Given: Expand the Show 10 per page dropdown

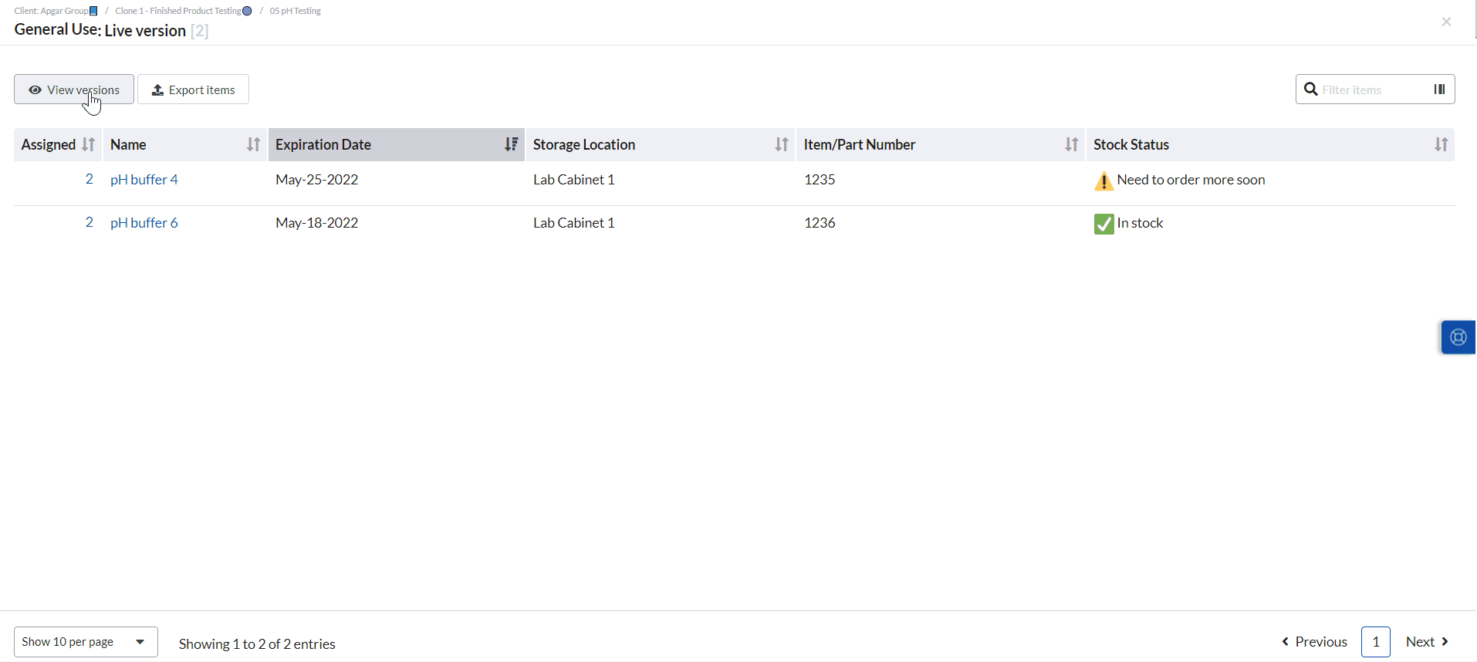Looking at the screenshot, I should coord(86,642).
